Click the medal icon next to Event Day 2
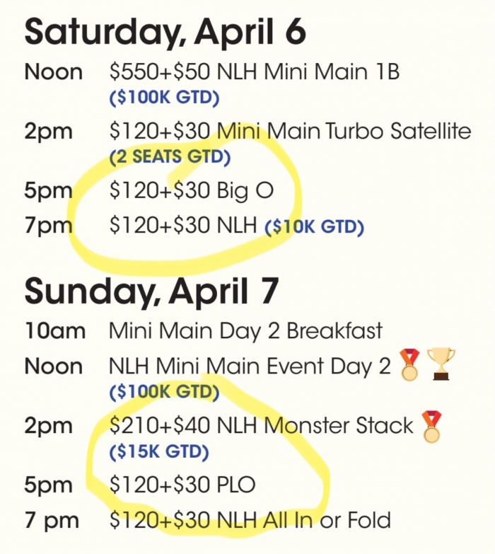The height and width of the screenshot is (554, 495). tap(409, 364)
